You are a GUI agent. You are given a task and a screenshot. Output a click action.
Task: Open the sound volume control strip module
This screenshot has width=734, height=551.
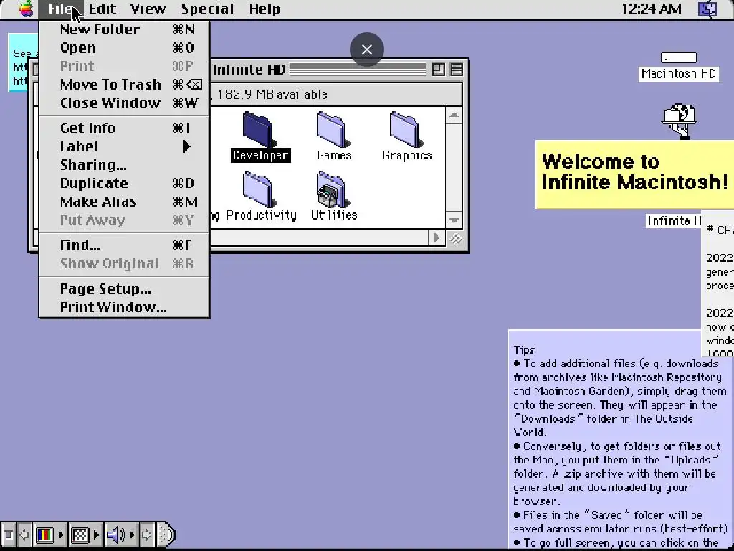tap(120, 534)
